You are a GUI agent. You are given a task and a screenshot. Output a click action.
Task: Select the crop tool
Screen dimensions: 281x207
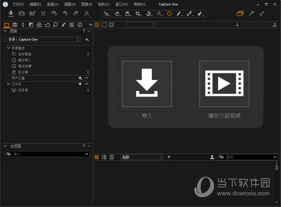(138, 14)
